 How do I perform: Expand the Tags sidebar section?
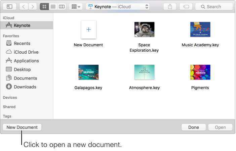pyautogui.click(x=7, y=116)
